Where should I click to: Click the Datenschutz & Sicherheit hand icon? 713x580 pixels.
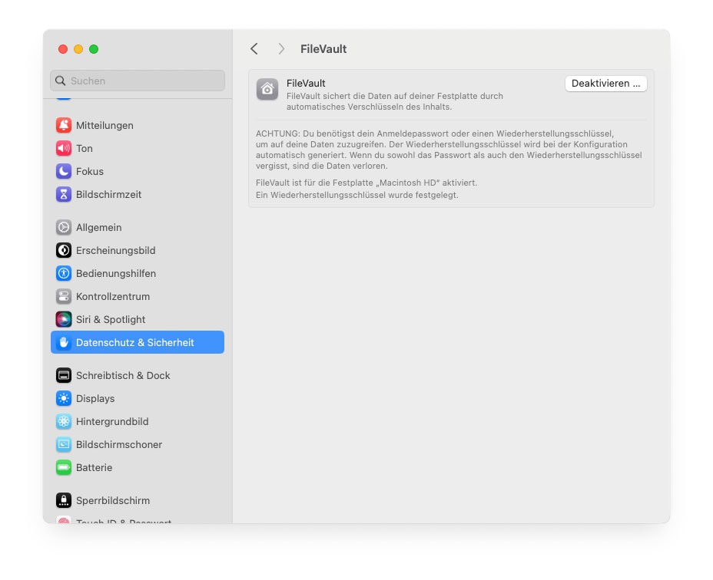coord(64,342)
